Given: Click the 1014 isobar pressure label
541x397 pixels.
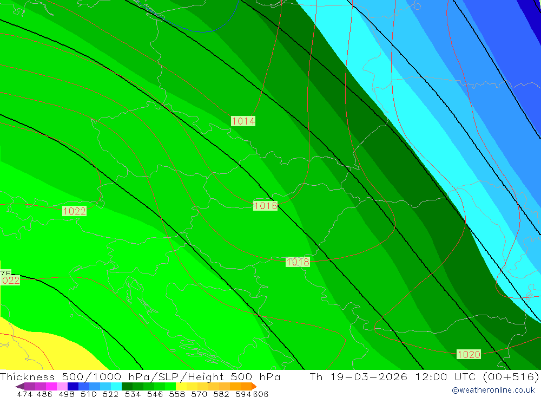Looking at the screenshot, I should [243, 121].
